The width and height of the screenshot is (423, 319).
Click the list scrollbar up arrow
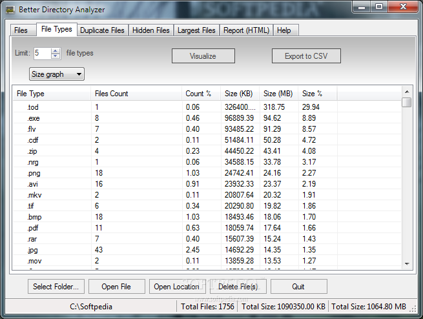point(407,92)
